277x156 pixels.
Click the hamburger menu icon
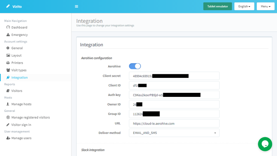click(x=76, y=6)
